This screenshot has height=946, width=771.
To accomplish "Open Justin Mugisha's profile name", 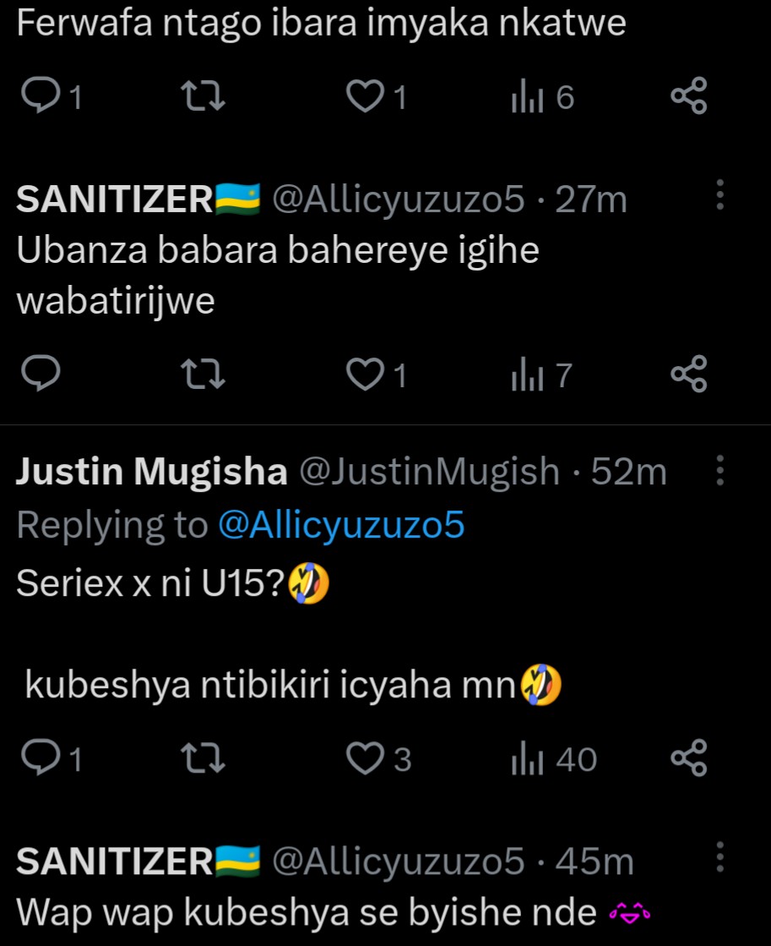I will [x=152, y=472].
